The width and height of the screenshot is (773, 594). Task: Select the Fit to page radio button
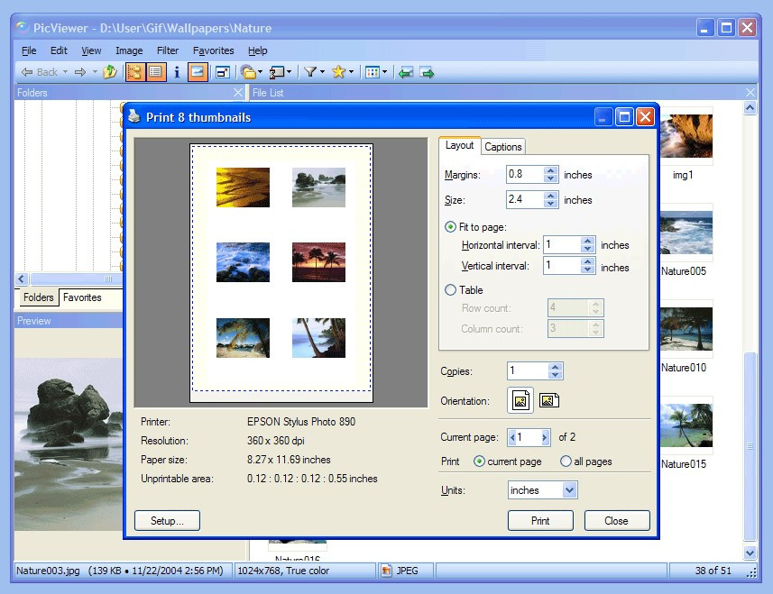[x=450, y=227]
